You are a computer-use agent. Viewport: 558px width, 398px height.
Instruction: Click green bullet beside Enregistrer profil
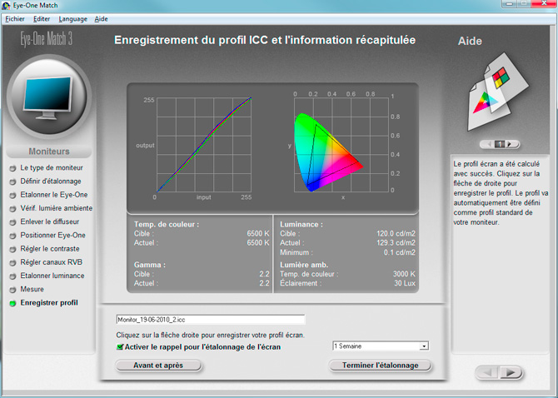tap(12, 303)
